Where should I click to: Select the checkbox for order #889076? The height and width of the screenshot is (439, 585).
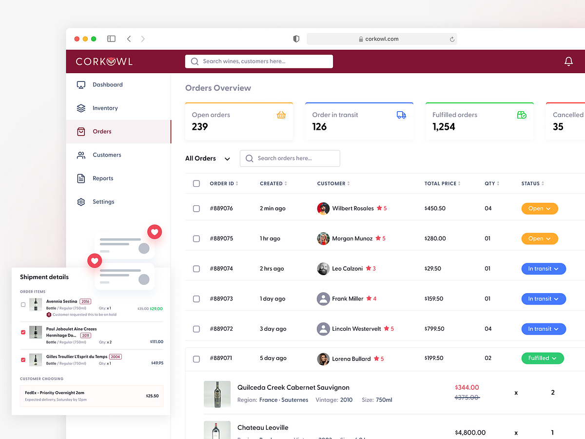tap(196, 209)
